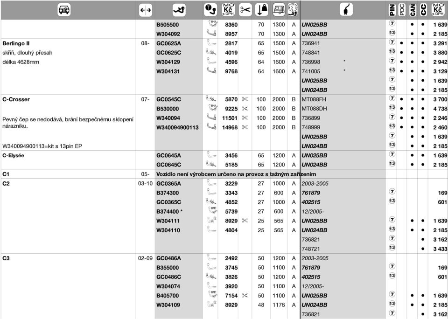The image size is (448, 319).
Task: Click the towbar part number header icon
Action: (179, 10)
